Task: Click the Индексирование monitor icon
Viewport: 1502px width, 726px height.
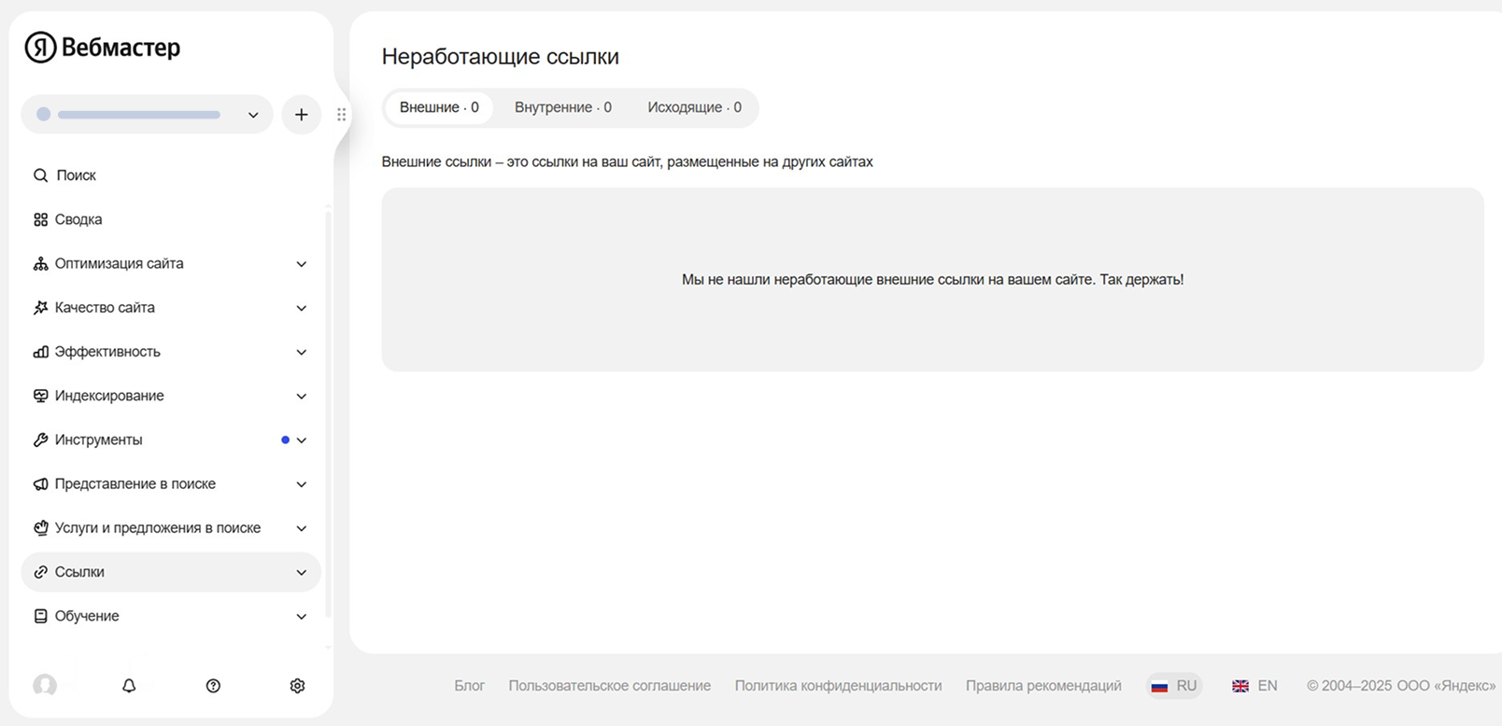Action: (40, 396)
